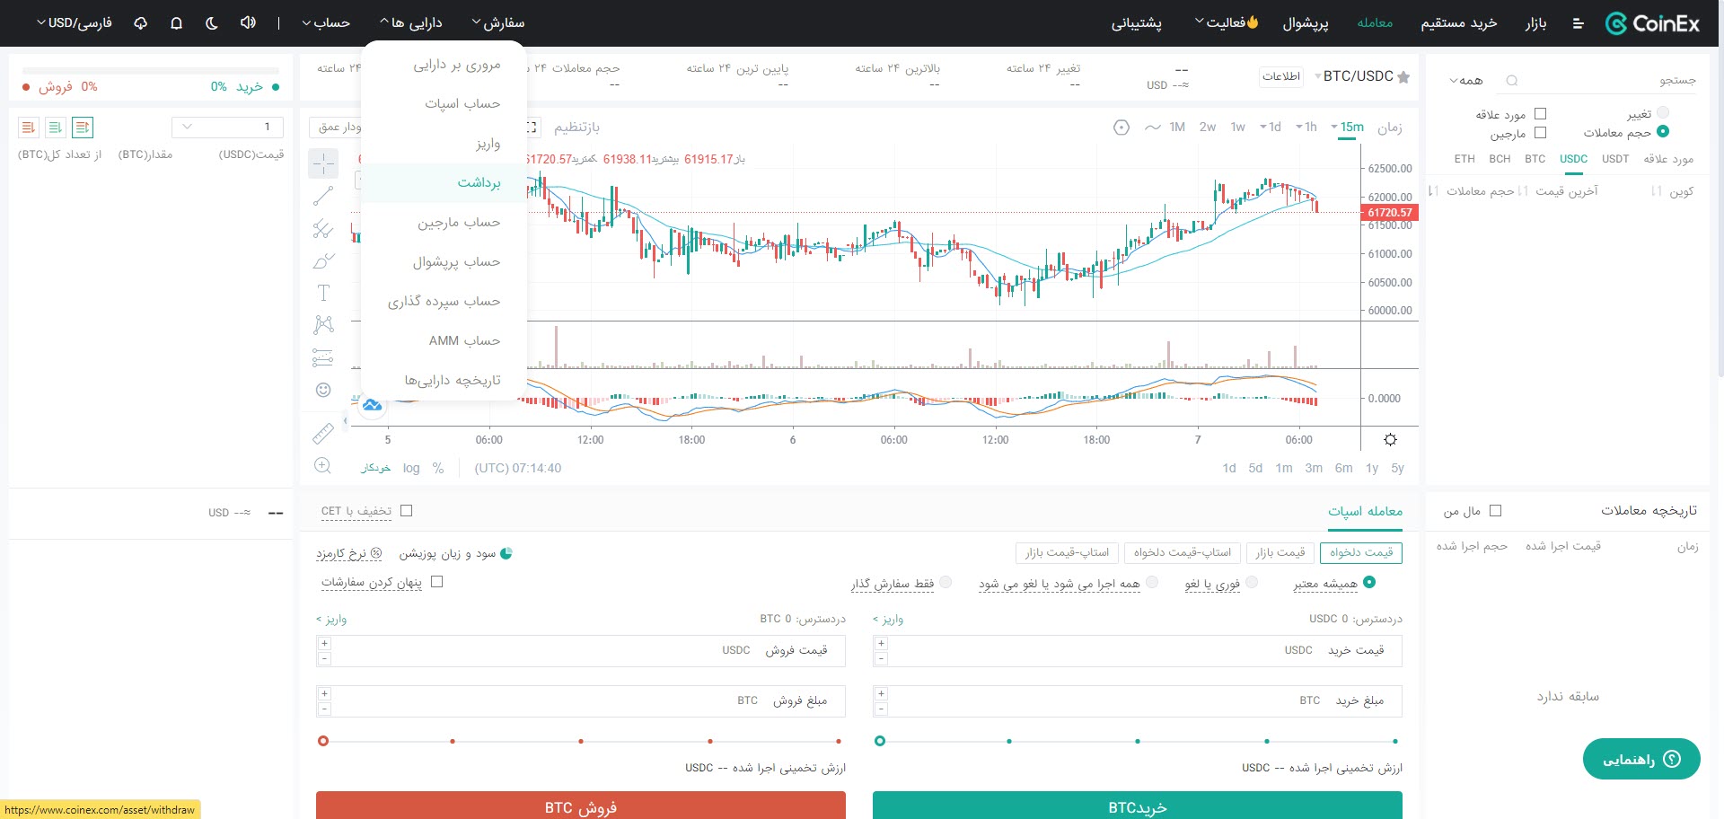Select the text annotation tool
Viewport: 1724px width, 819px height.
323,293
